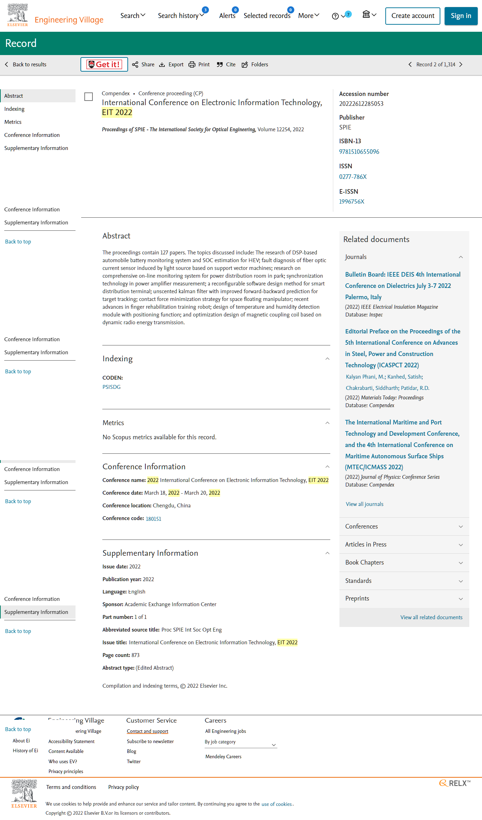The height and width of the screenshot is (820, 482).
Task: Open the institution building icon menu
Action: pyautogui.click(x=367, y=14)
